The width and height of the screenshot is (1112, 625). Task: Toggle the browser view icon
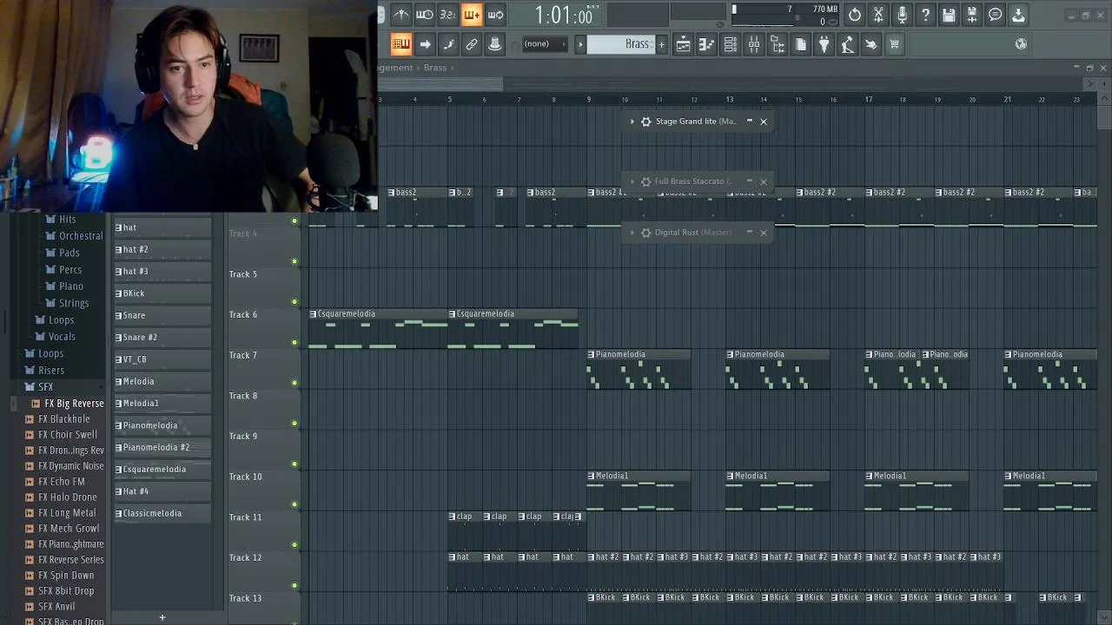point(777,44)
